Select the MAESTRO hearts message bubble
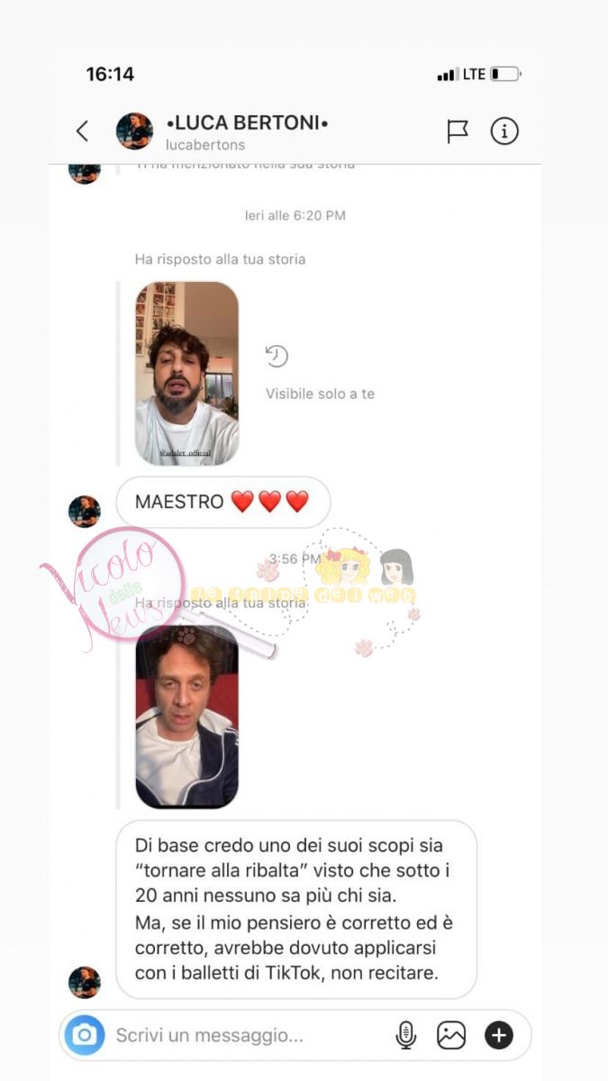The image size is (608, 1081). coord(223,502)
